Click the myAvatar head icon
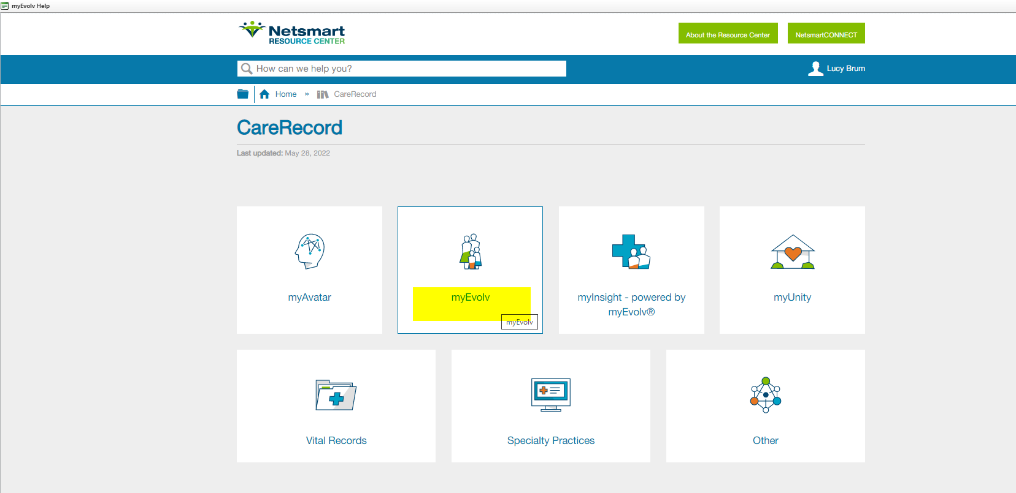Viewport: 1016px width, 493px height. pyautogui.click(x=310, y=251)
